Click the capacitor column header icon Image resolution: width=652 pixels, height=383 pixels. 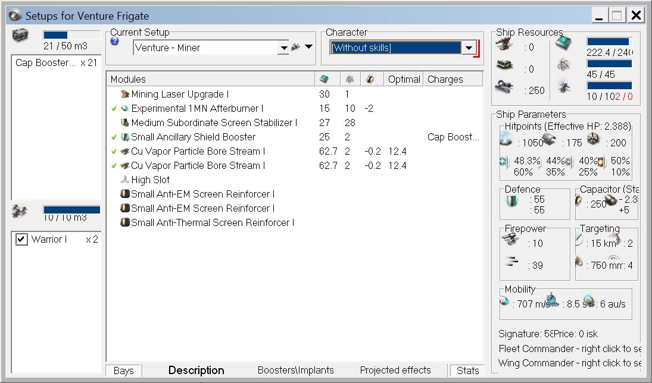point(370,79)
